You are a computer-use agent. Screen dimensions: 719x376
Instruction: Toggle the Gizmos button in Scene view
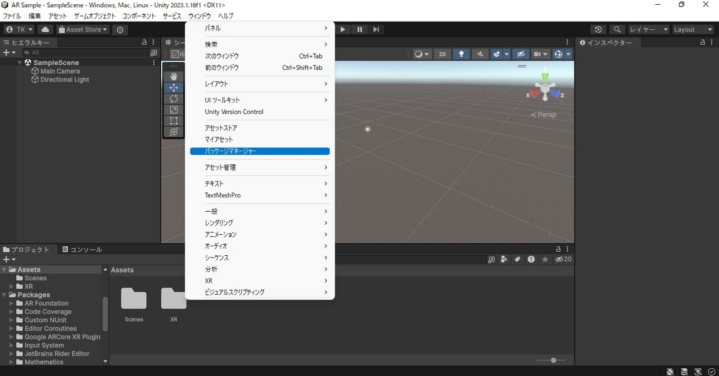[558, 54]
